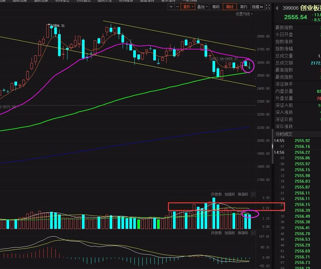321x269 pixels.
Task: Select the 深B涨跌 row label
Action: 284,126
